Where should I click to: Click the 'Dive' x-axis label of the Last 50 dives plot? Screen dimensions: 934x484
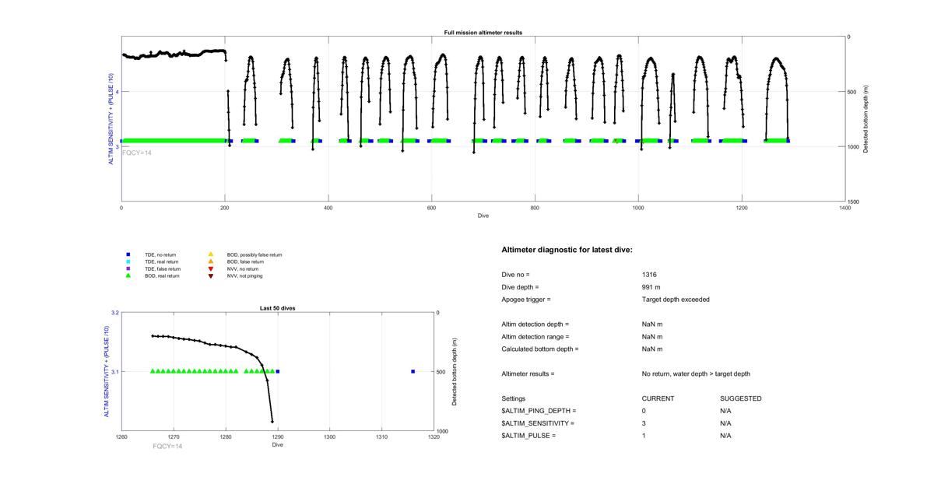(277, 444)
